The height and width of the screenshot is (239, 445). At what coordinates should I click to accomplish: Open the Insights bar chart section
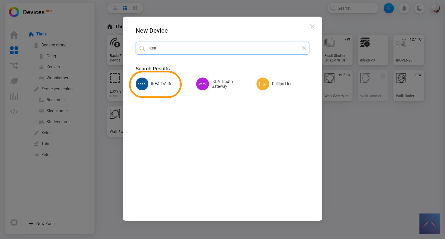(14, 96)
